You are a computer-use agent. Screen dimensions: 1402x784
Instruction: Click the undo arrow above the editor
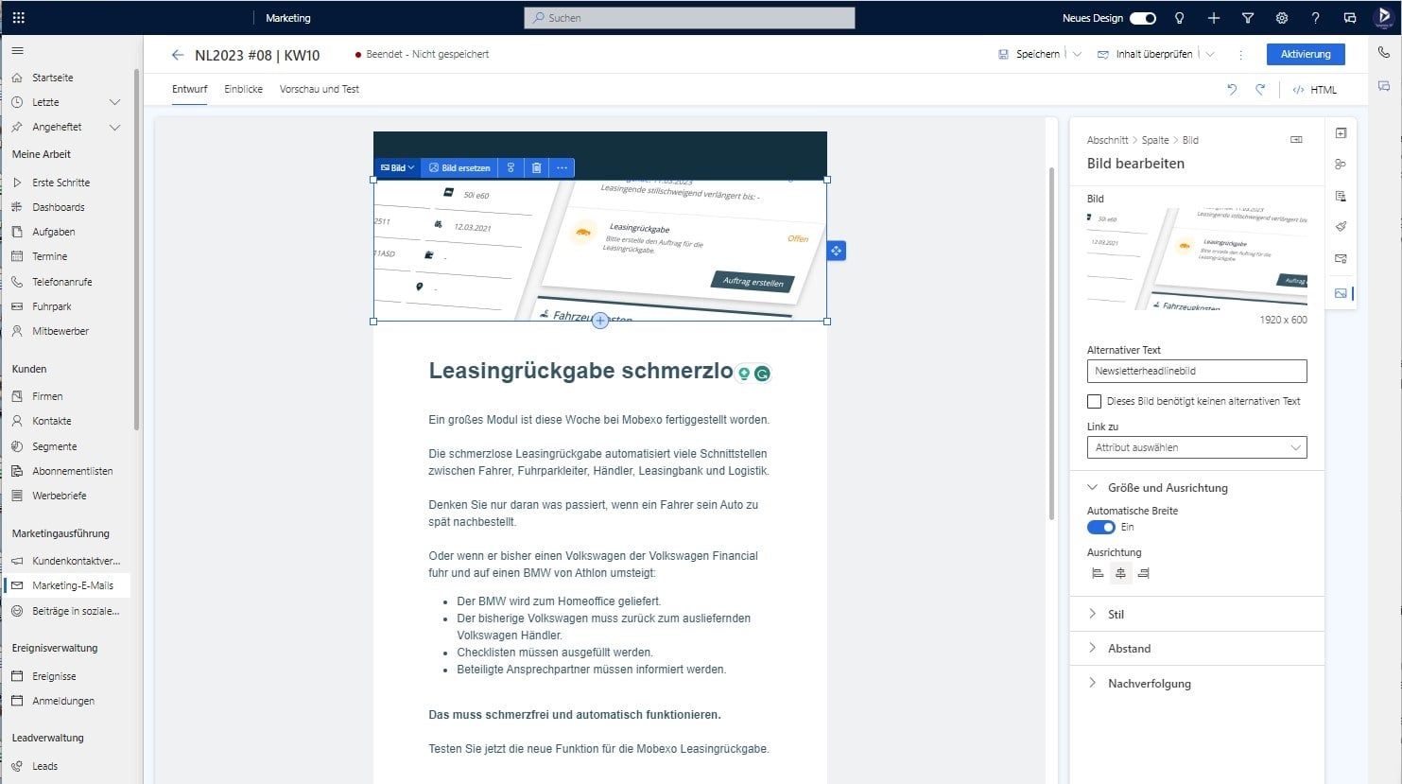pyautogui.click(x=1231, y=88)
